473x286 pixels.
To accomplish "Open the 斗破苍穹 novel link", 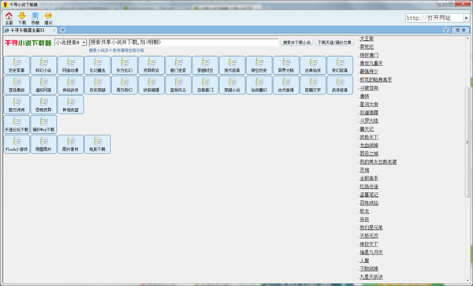I will (x=369, y=88).
